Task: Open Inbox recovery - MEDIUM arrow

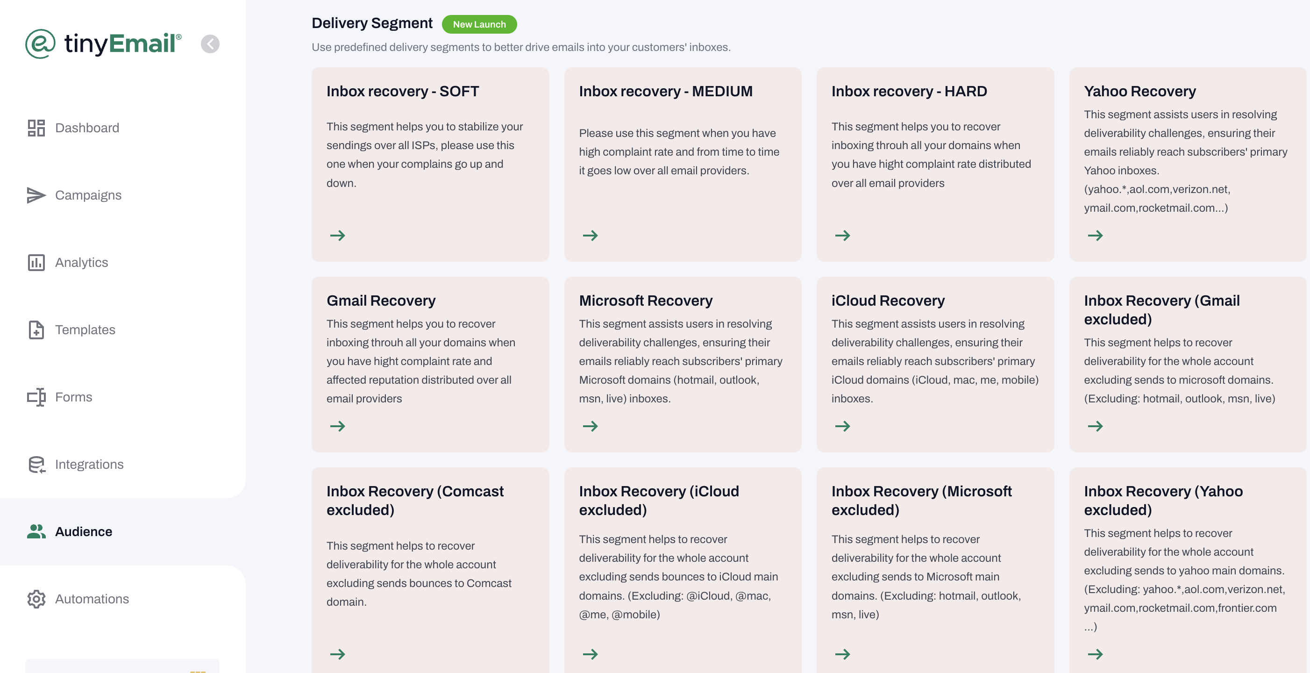Action: click(590, 236)
